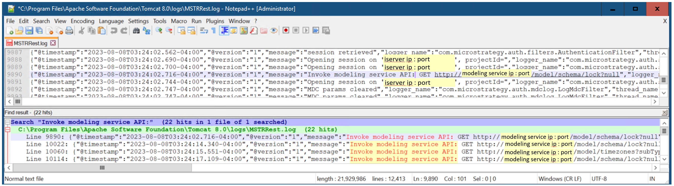Click the Print toolbar icon

click(x=69, y=31)
